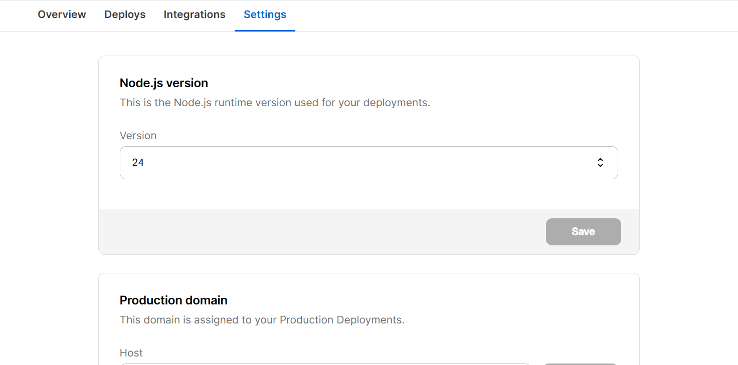Click the Node.js runtime version description text
The width and height of the screenshot is (738, 365).
pos(275,103)
